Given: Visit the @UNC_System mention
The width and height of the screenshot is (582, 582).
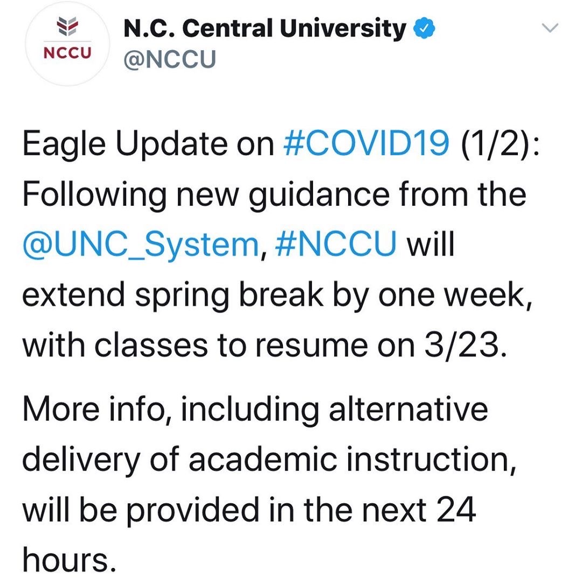Looking at the screenshot, I should (x=141, y=245).
